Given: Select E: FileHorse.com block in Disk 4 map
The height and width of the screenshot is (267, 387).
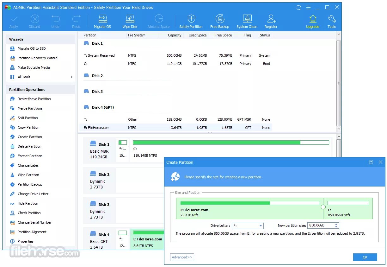Looking at the screenshot, I should pos(147,239).
